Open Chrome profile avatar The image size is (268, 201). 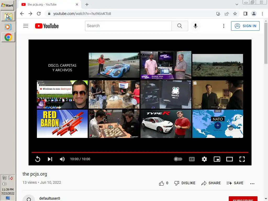point(254,14)
